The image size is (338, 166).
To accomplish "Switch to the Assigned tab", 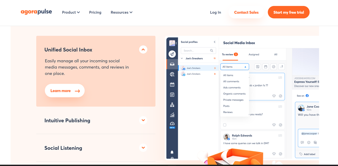I will pyautogui.click(x=254, y=54).
